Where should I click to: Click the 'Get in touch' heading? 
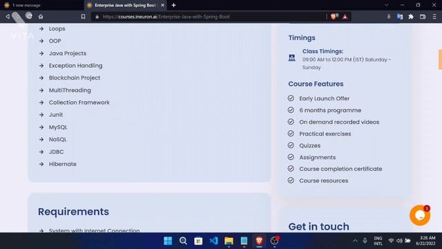pos(318,226)
